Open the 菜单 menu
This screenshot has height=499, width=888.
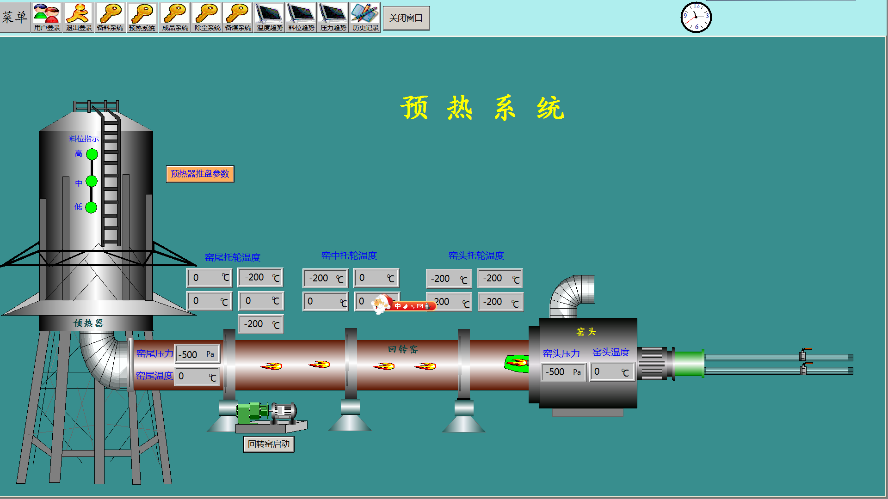[x=15, y=17]
